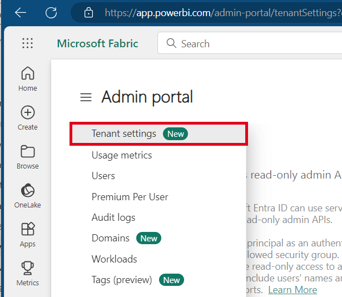View site info lock icon
The width and height of the screenshot is (342, 297).
click(x=88, y=12)
